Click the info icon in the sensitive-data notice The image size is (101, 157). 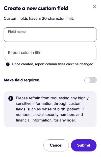[x=11, y=98]
